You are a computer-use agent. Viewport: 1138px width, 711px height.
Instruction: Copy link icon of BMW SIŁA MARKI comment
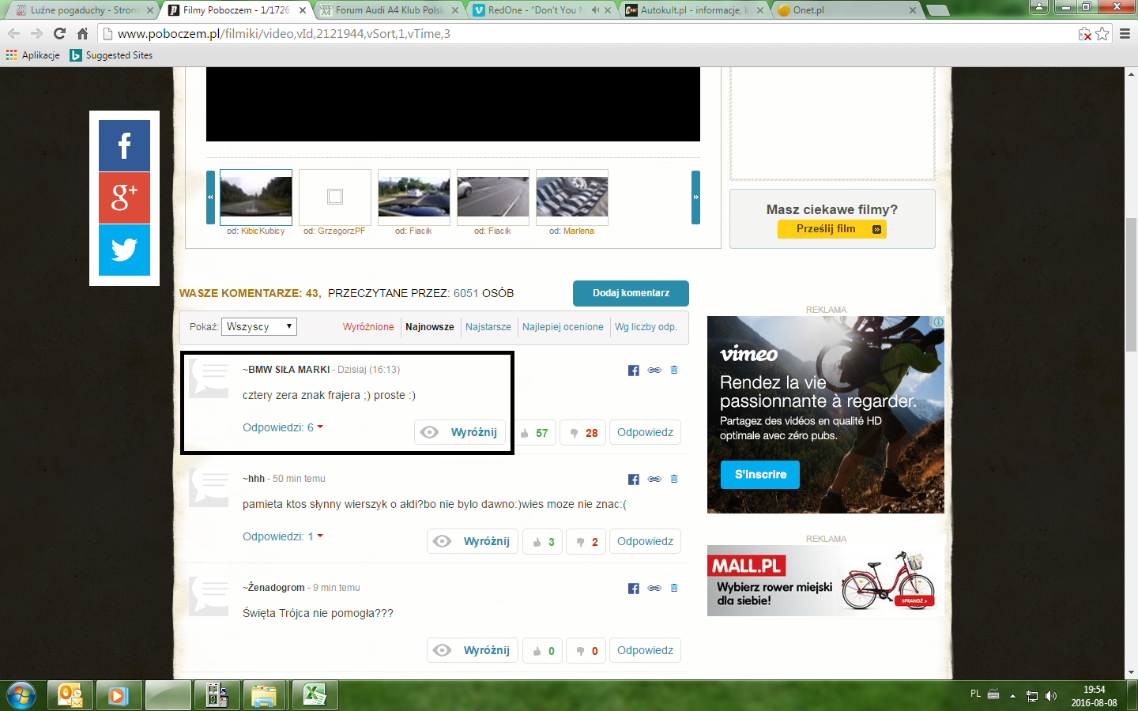pyautogui.click(x=654, y=370)
